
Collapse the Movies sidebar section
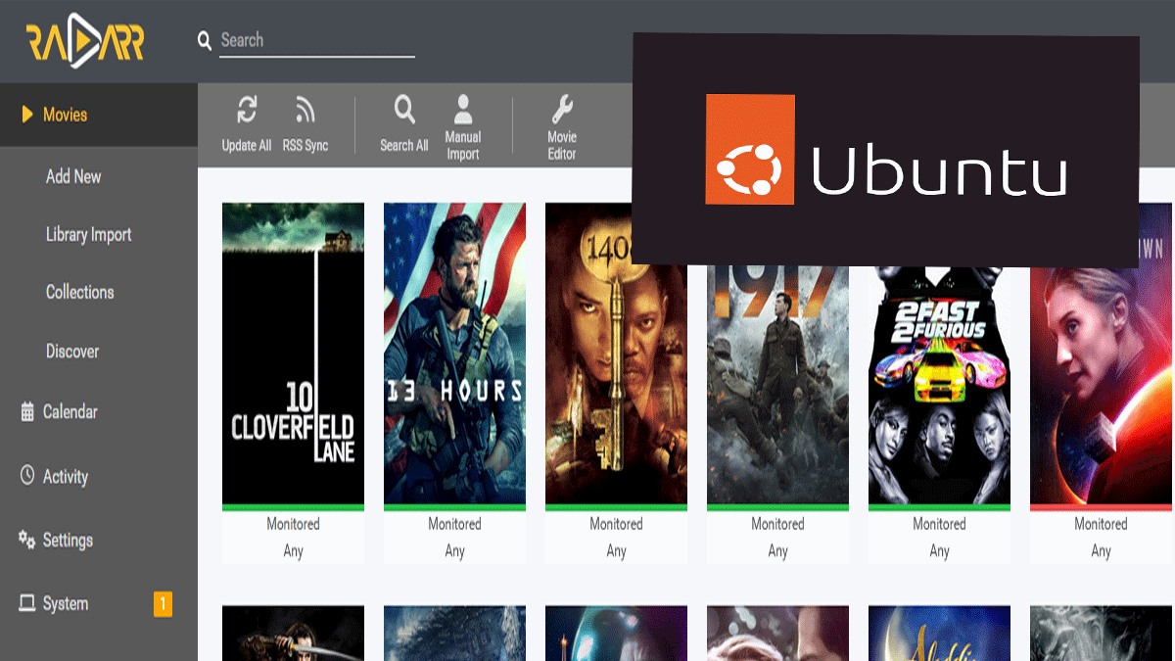tap(65, 115)
